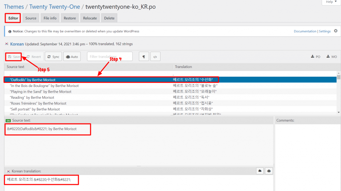Click the Source text column header

tap(15, 67)
